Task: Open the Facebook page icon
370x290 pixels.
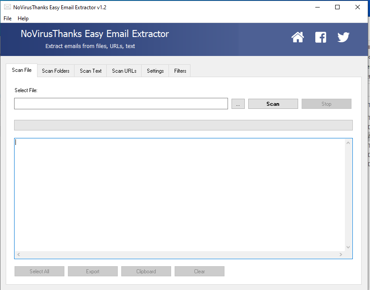Action: click(321, 37)
